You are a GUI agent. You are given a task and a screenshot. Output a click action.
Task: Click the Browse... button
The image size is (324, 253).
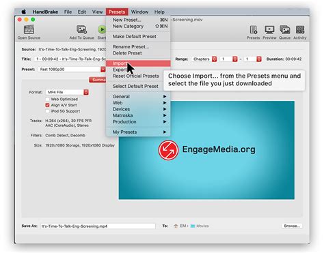click(x=292, y=226)
